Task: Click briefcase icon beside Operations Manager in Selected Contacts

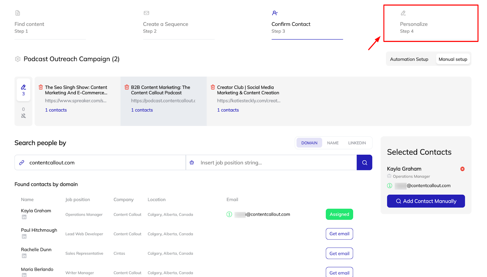Action: 389,176
